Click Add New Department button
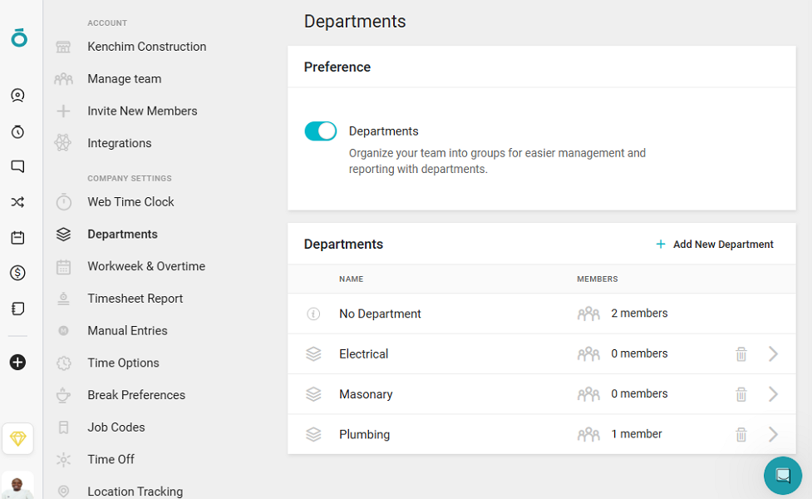Screen dimensions: 812x499 (715, 245)
